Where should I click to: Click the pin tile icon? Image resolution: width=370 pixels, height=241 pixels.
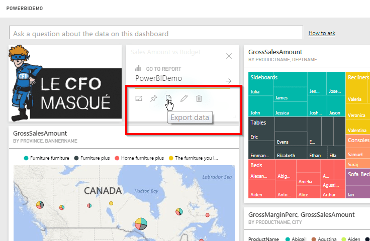[x=154, y=99]
